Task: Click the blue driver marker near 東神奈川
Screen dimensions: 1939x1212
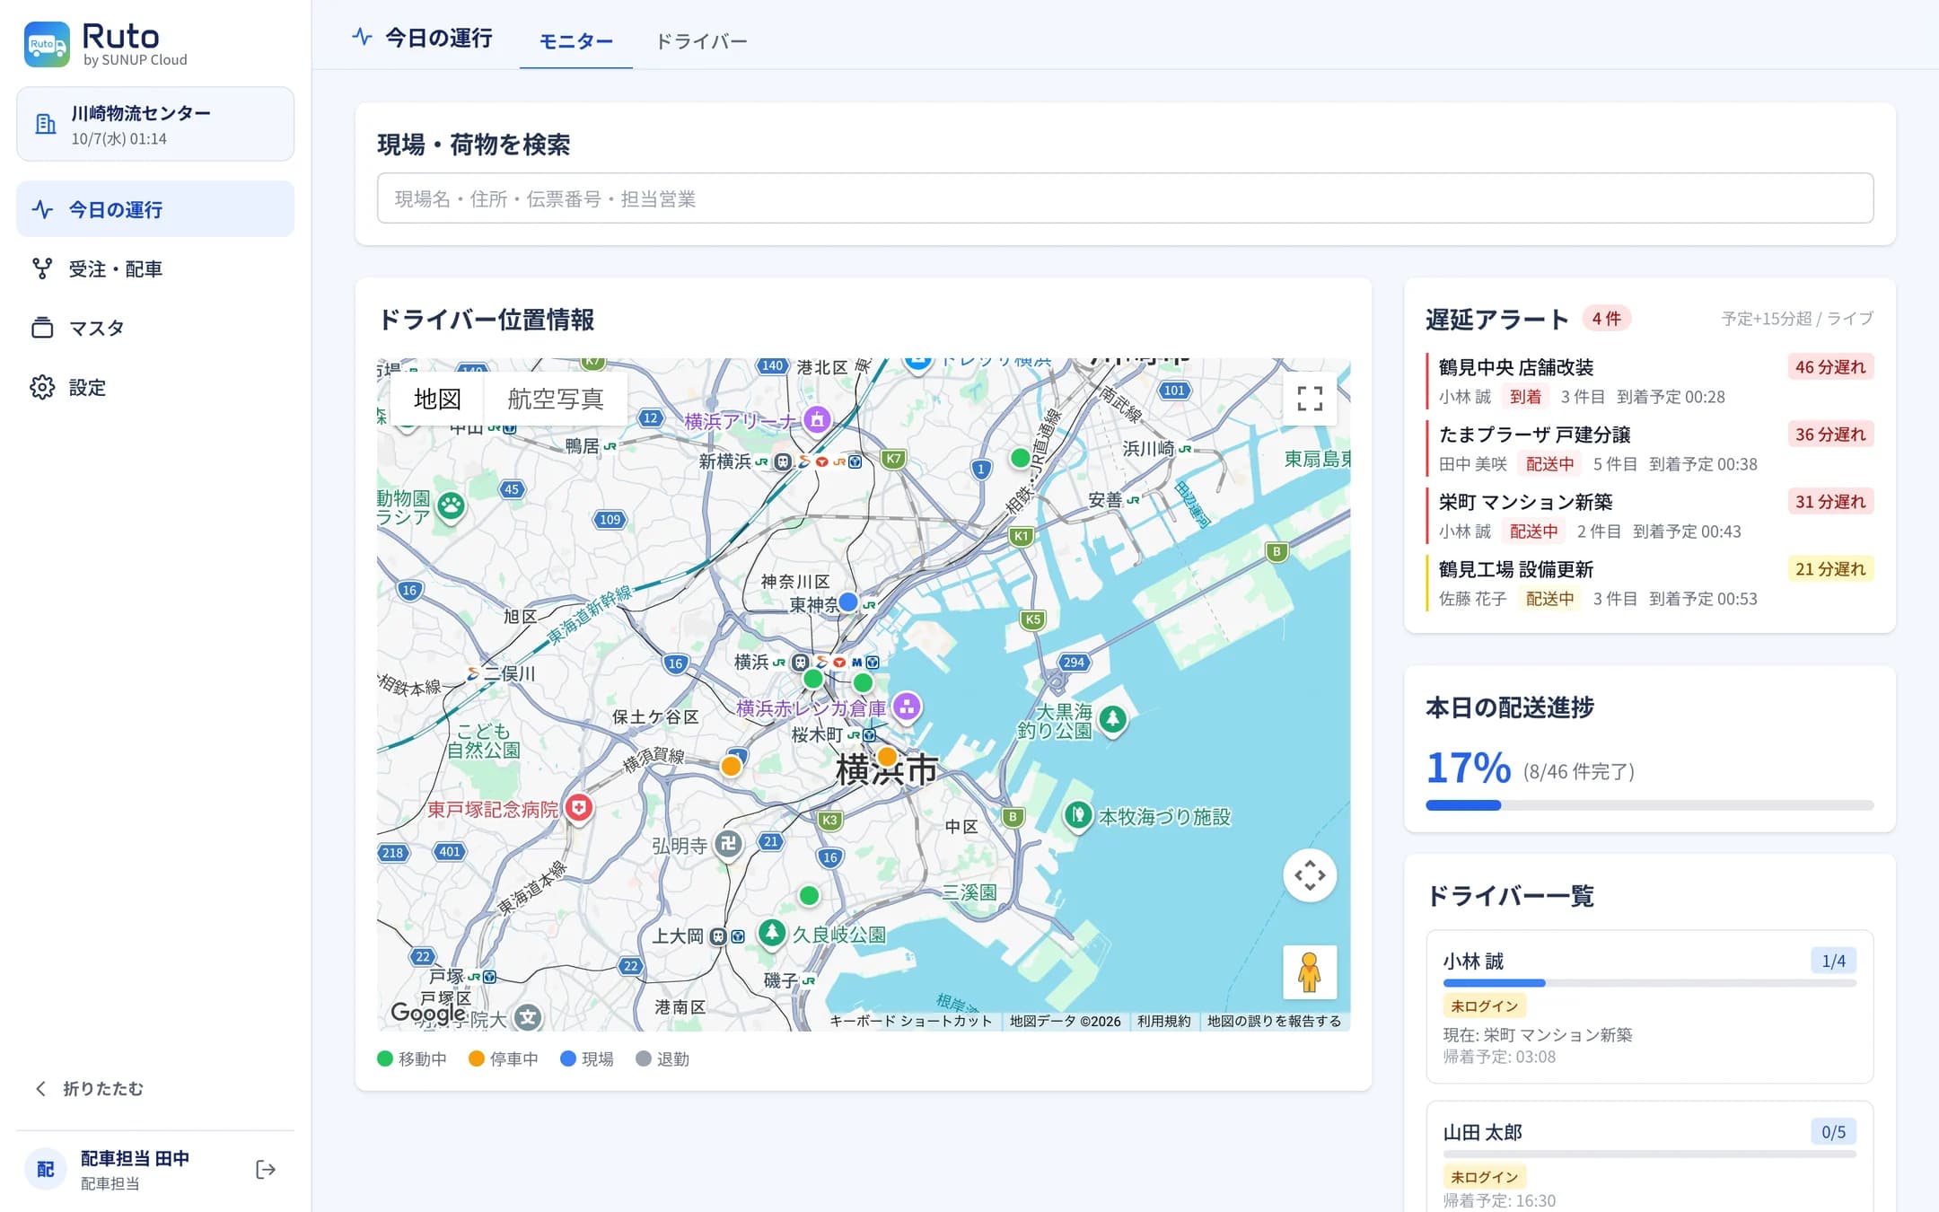Action: tap(847, 602)
